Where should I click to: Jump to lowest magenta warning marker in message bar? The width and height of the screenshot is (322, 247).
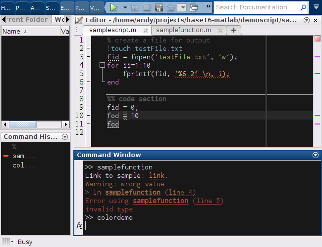click(x=317, y=124)
